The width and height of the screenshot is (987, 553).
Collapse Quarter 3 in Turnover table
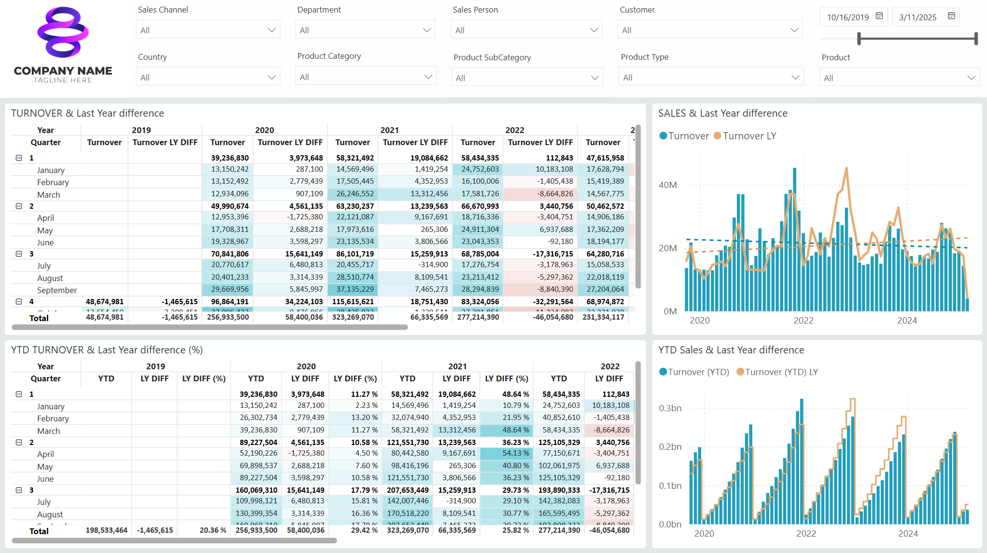(19, 254)
